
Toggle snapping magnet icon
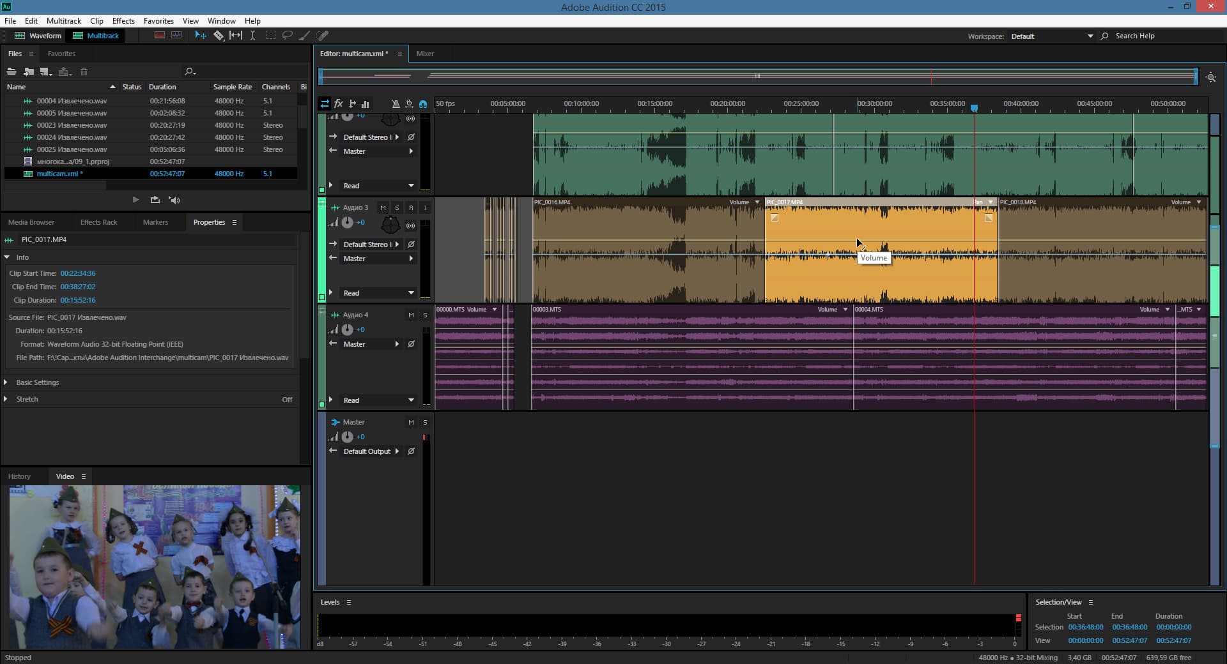tap(423, 103)
